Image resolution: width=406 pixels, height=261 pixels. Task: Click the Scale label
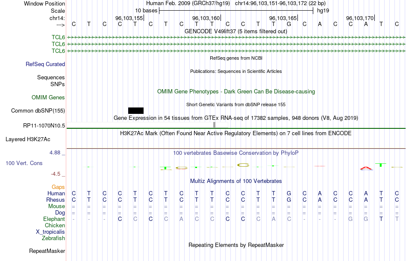pyautogui.click(x=58, y=11)
